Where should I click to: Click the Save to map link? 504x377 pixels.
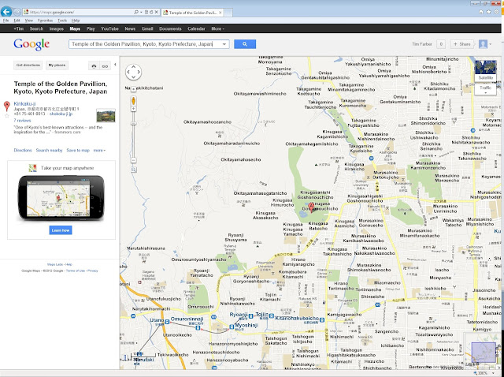point(78,151)
